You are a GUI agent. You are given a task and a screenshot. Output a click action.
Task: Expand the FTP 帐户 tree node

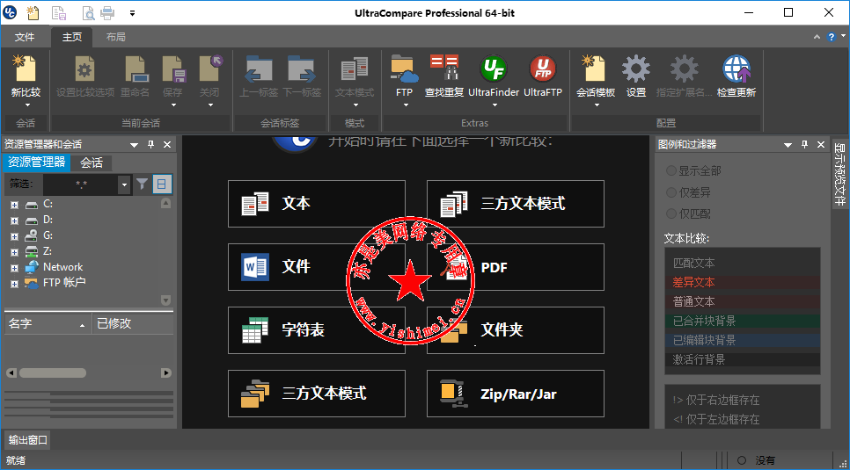pos(15,283)
